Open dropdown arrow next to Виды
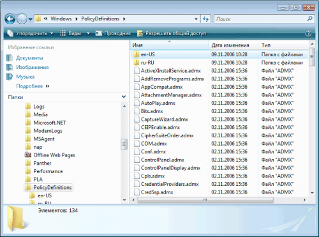The height and width of the screenshot is (237, 319). point(88,33)
